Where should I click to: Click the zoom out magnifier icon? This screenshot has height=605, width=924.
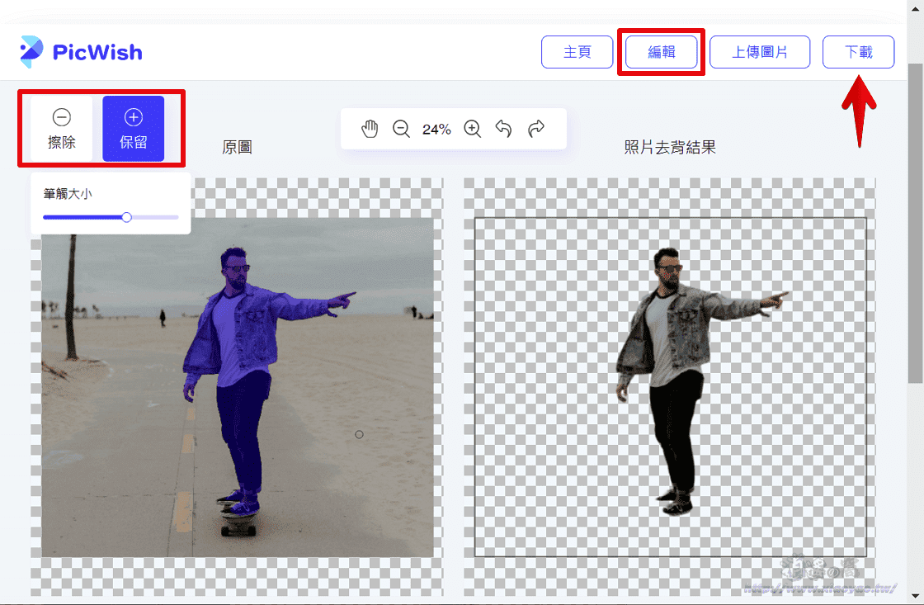pos(402,128)
